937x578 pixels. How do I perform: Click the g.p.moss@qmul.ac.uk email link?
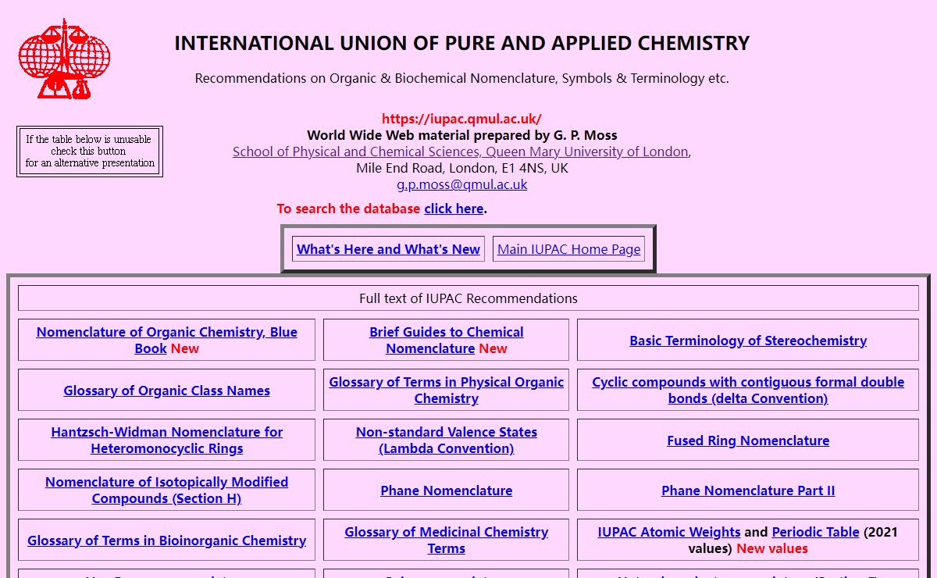click(461, 184)
